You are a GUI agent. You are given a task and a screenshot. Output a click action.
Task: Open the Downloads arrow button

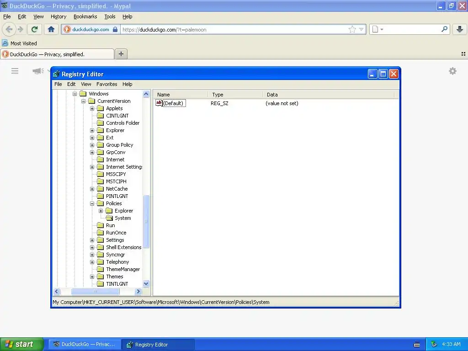pos(460,29)
